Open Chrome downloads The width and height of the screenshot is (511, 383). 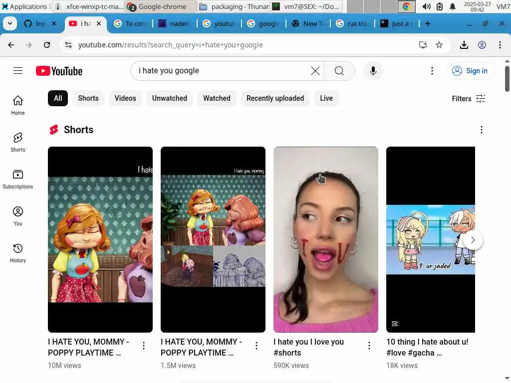click(x=464, y=45)
